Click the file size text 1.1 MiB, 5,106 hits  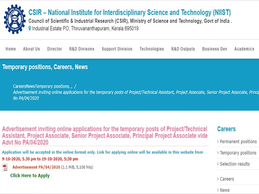coord(77,167)
